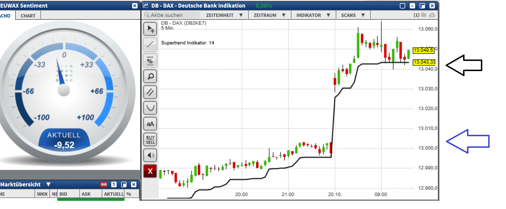Expand the Marktübersicht dropdown arrow
506x209 pixels.
(x=49, y=184)
